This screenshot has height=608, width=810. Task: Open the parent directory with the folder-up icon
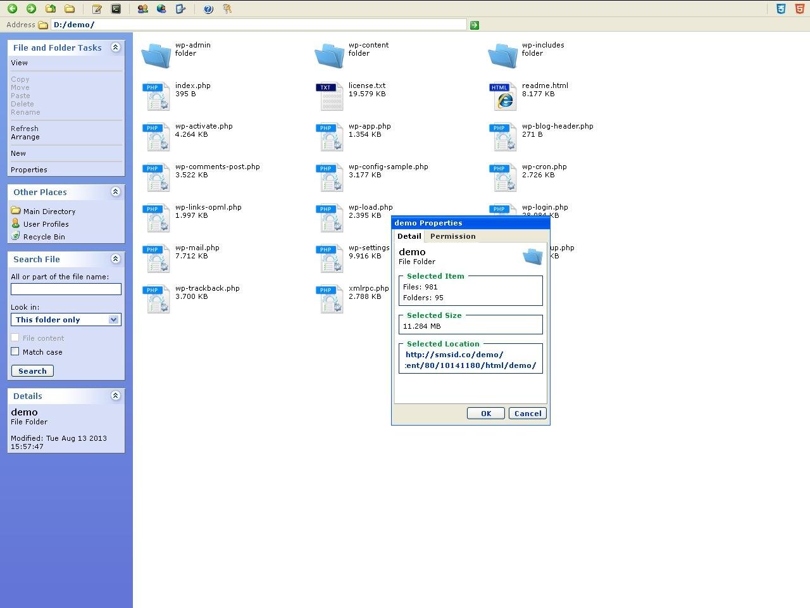tap(50, 9)
